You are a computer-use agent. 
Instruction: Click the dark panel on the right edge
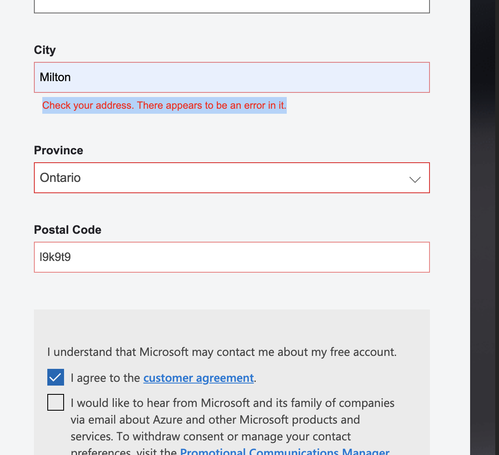pos(484,227)
